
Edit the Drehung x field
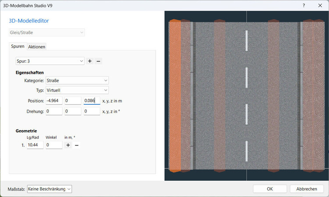tap(54, 111)
